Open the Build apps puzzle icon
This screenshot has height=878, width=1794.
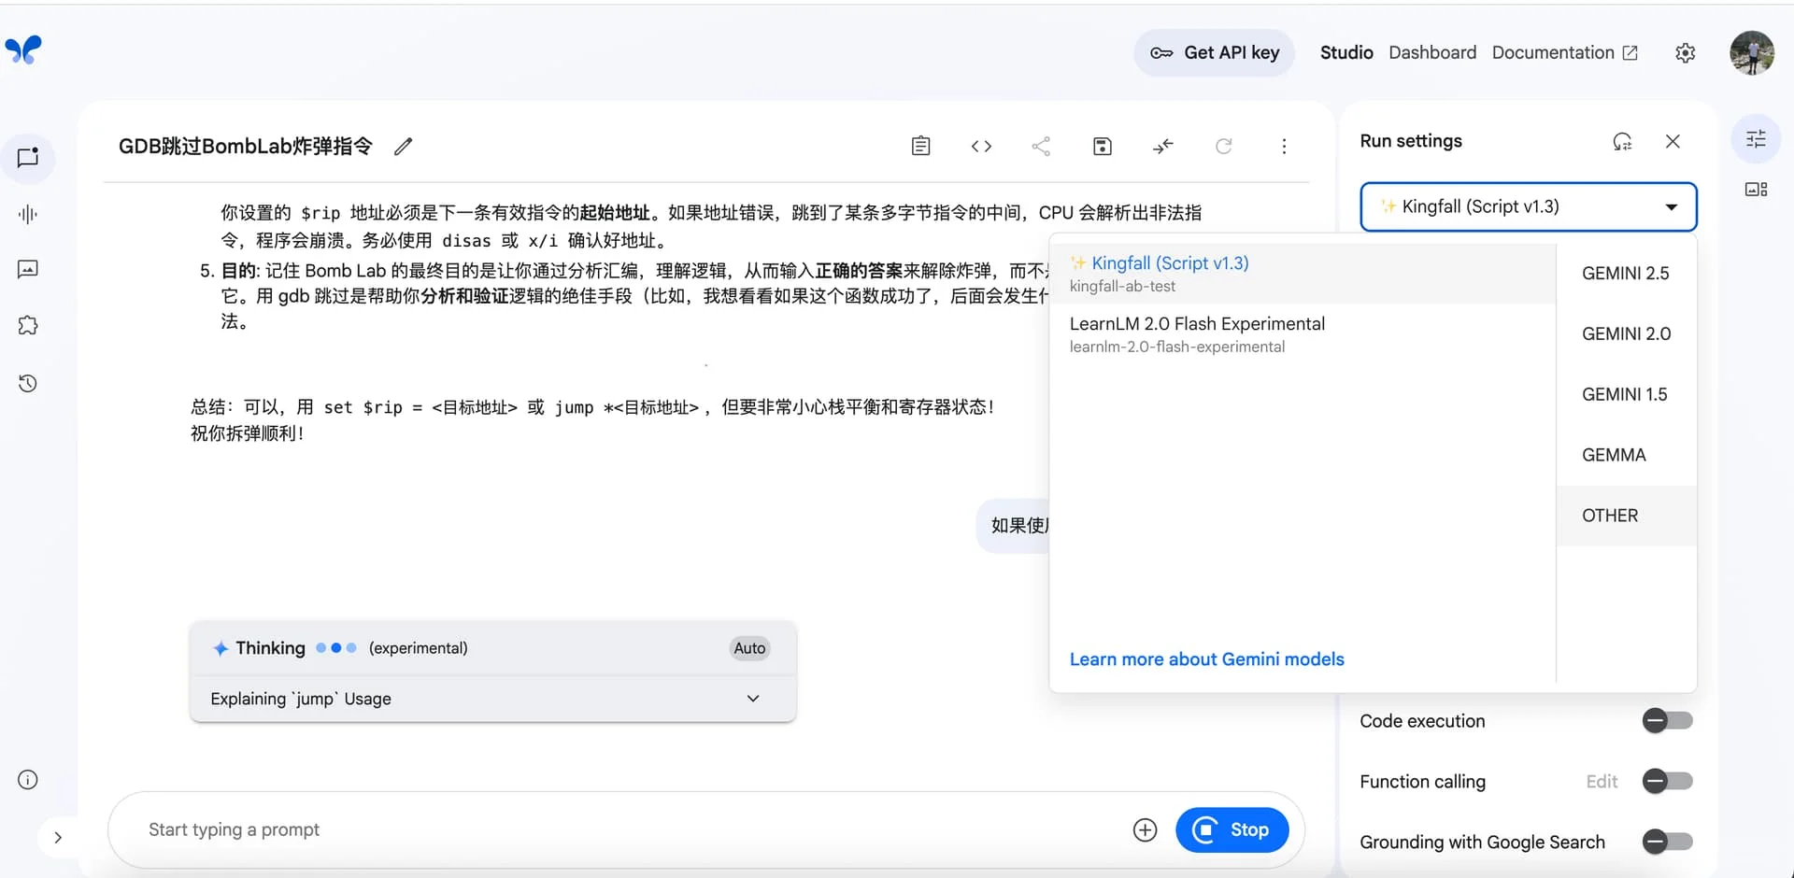coord(28,325)
